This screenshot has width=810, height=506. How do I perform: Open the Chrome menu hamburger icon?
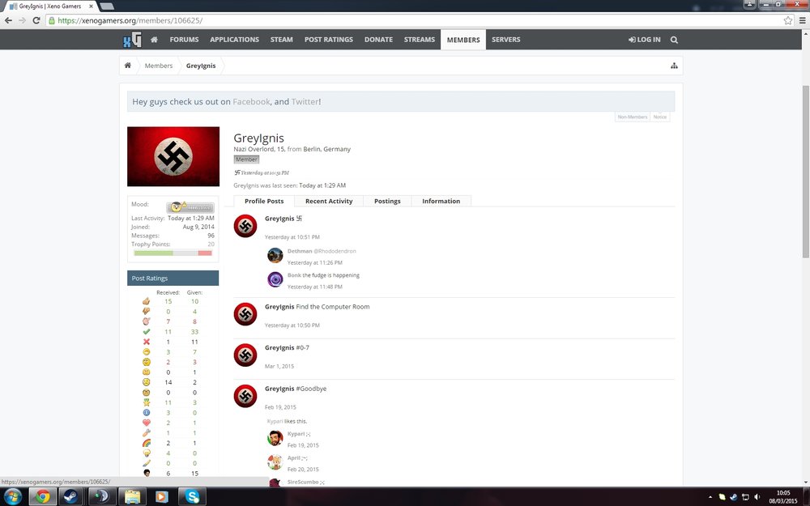tap(802, 21)
